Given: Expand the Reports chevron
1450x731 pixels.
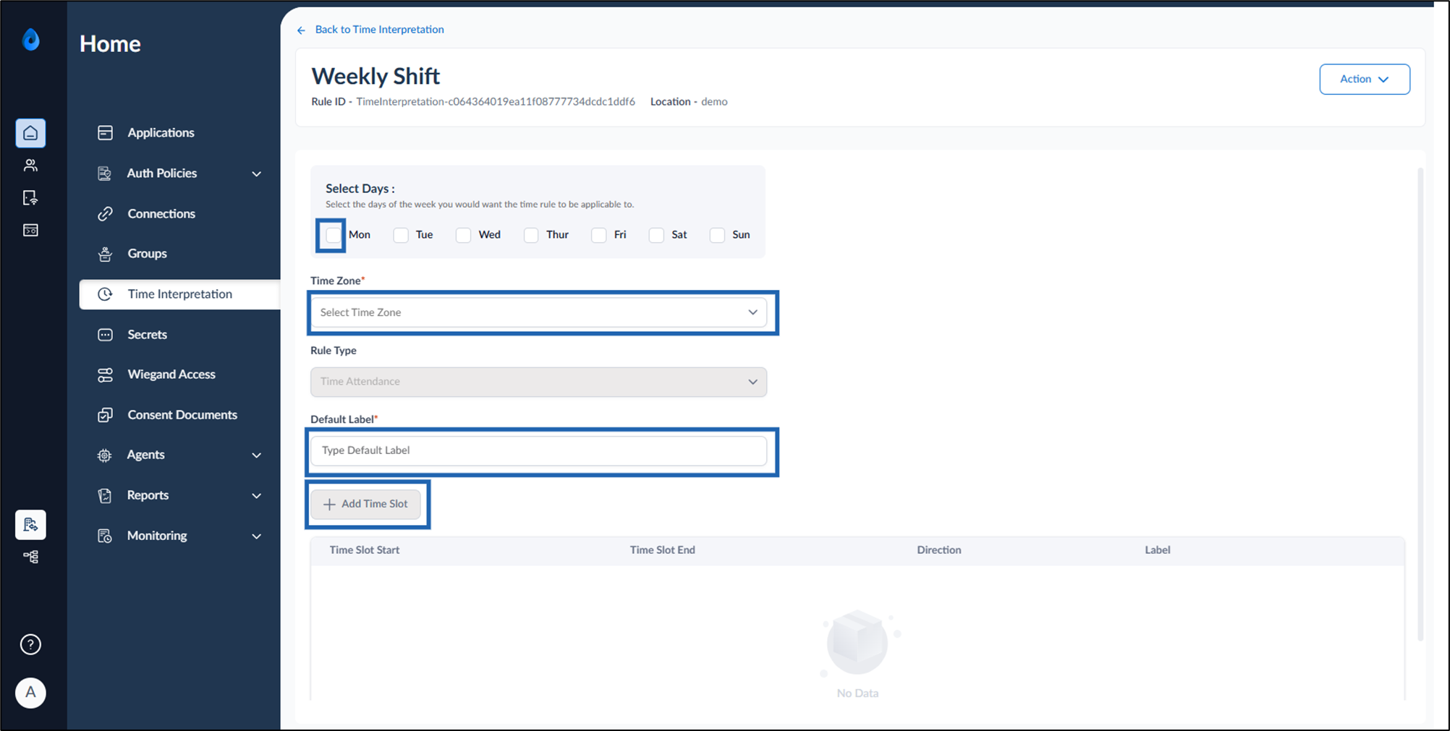Looking at the screenshot, I should [256, 495].
